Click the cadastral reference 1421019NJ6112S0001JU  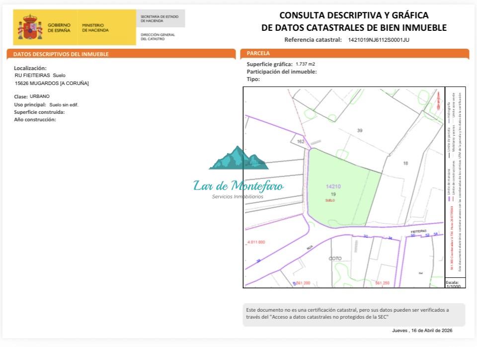point(379,40)
